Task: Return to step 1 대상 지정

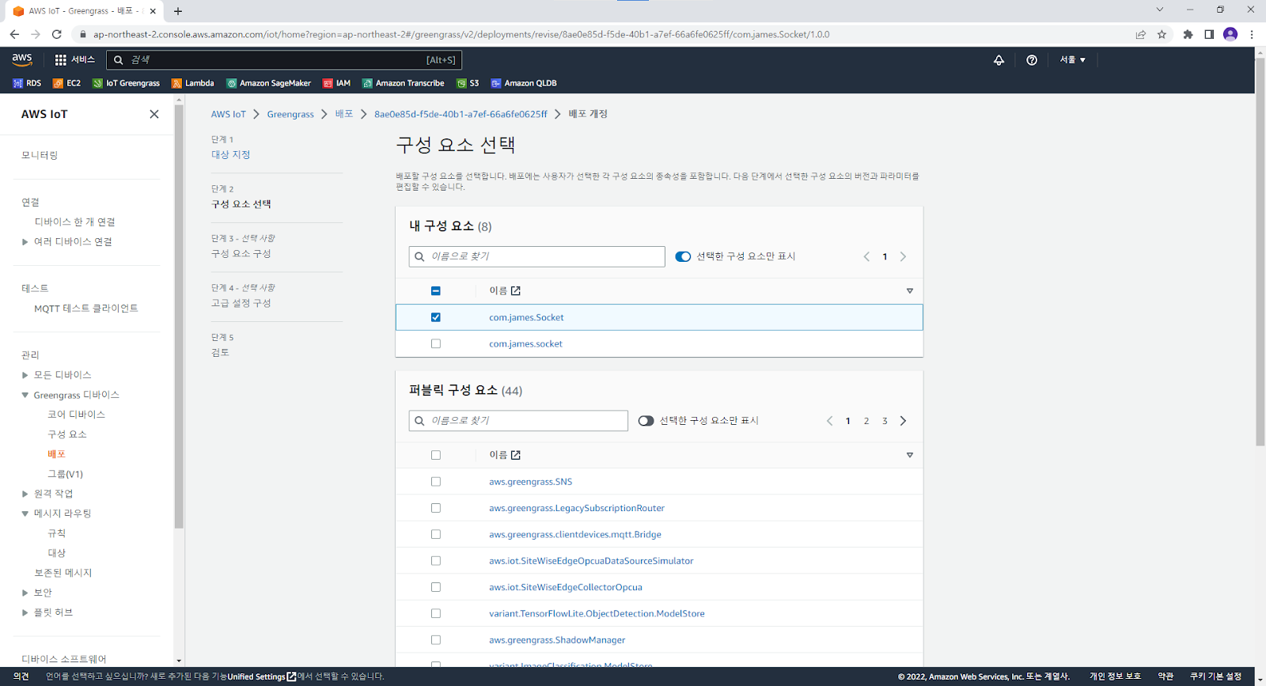Action: coord(230,155)
